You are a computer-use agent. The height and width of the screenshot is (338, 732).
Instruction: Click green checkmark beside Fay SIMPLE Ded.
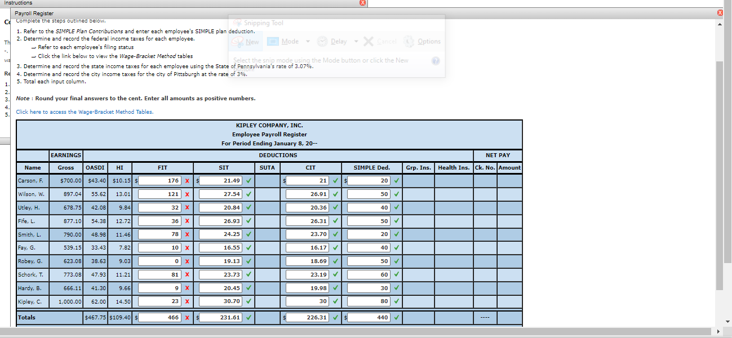397,248
